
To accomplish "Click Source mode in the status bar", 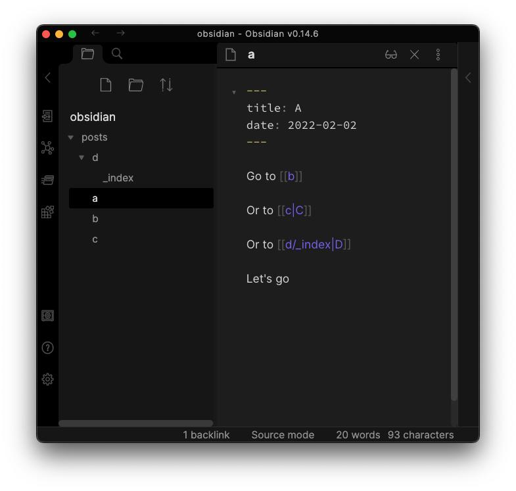I will 283,434.
